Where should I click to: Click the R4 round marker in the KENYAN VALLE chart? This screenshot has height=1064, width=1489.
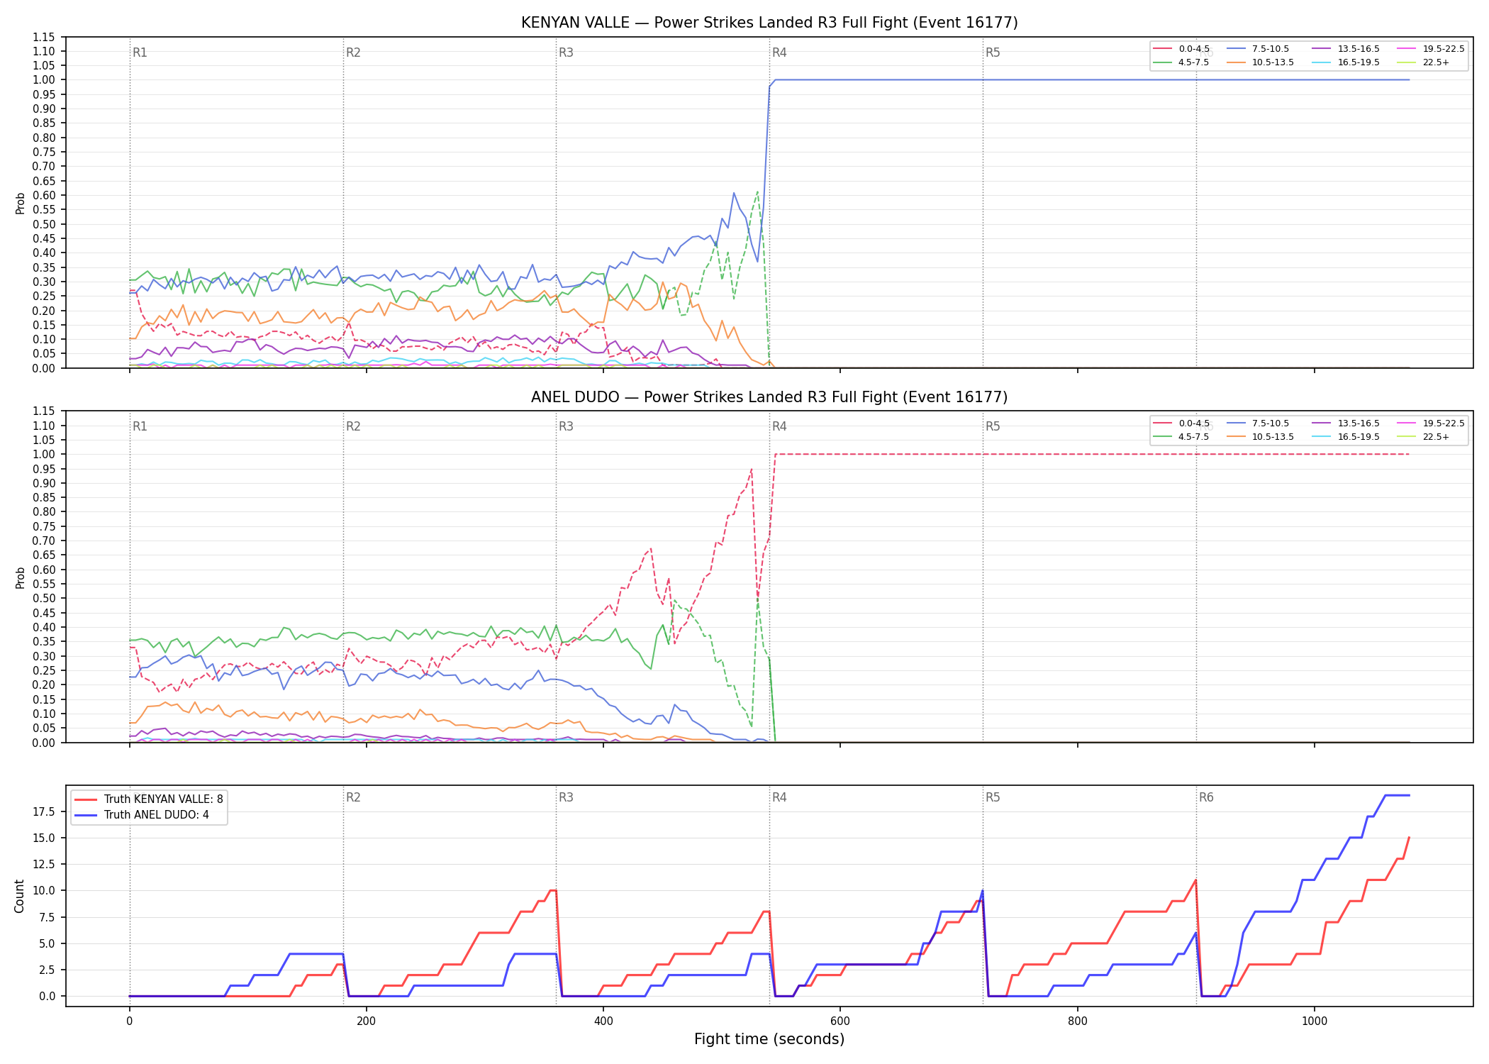[x=779, y=52]
